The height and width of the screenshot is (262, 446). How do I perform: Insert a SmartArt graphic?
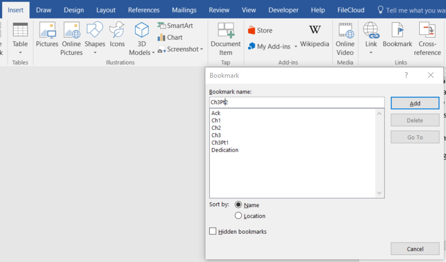pos(175,26)
